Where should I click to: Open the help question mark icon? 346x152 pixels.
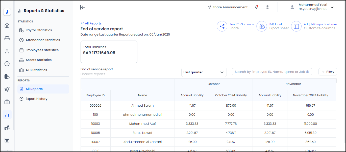pyautogui.click(x=267, y=7)
